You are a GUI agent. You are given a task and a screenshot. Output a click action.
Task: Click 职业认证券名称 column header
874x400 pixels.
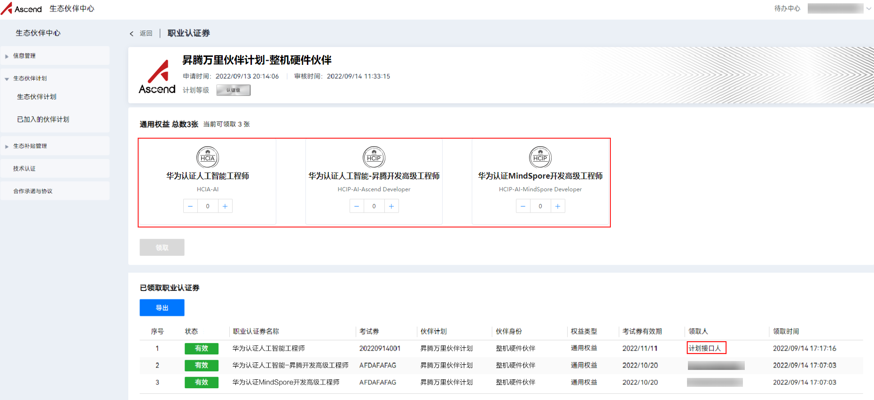click(x=256, y=331)
